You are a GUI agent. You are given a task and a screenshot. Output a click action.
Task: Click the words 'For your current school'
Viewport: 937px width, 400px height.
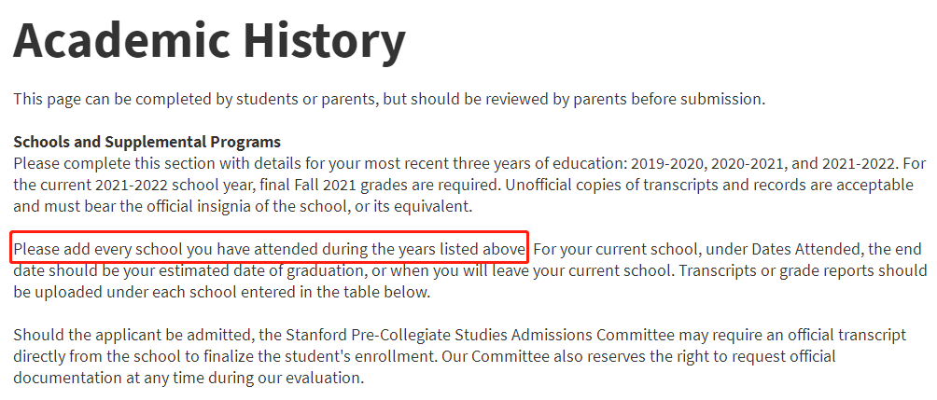coord(613,249)
